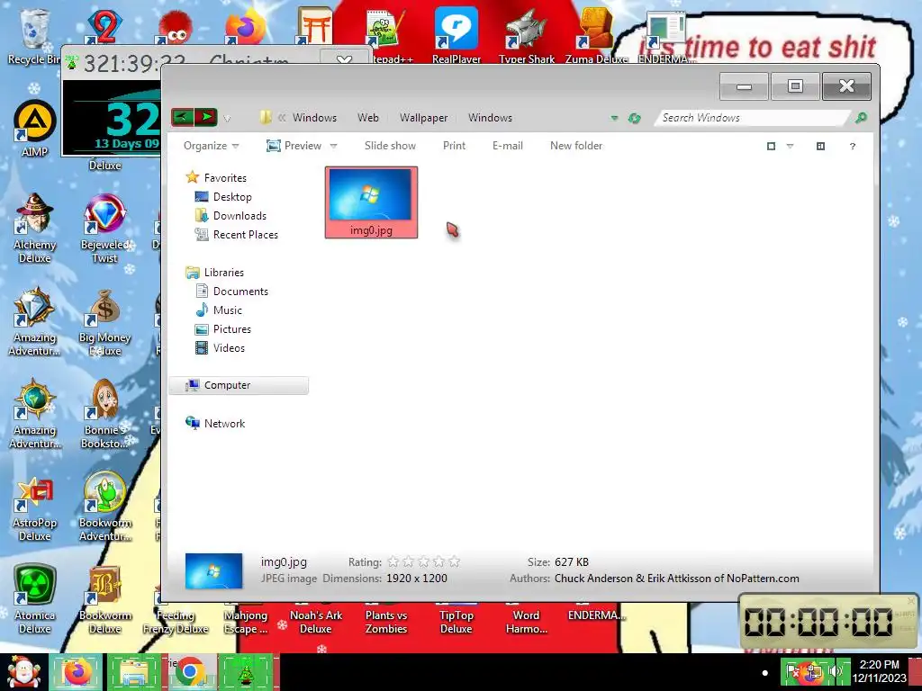Click the Zuma Deluxe desktop icon
This screenshot has width=922, height=691.
point(596,36)
